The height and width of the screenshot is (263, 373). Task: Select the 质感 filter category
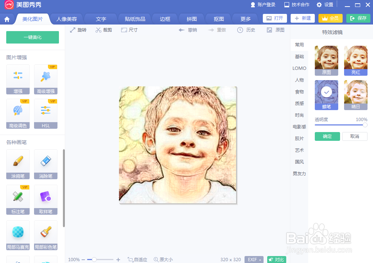point(299,104)
